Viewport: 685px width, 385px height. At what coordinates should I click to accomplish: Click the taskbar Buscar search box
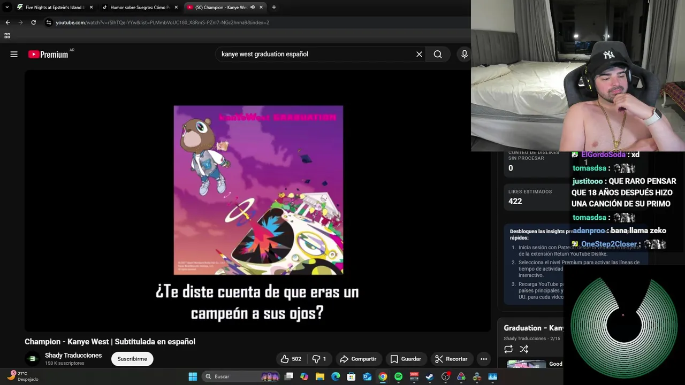[x=242, y=376]
